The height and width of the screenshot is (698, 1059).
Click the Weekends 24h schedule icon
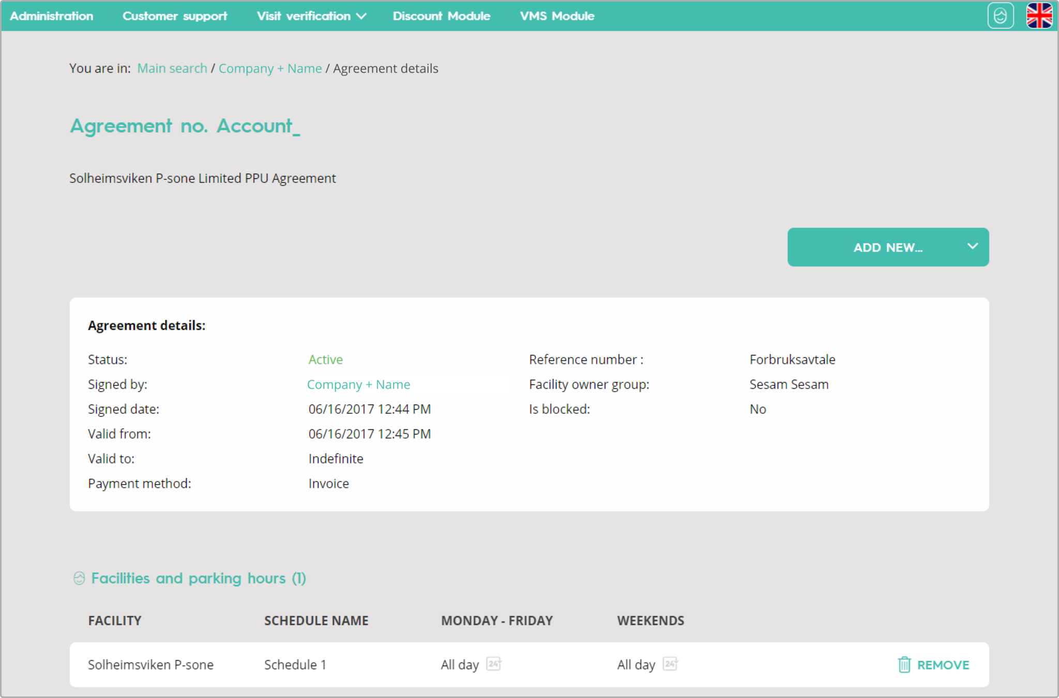click(x=670, y=663)
